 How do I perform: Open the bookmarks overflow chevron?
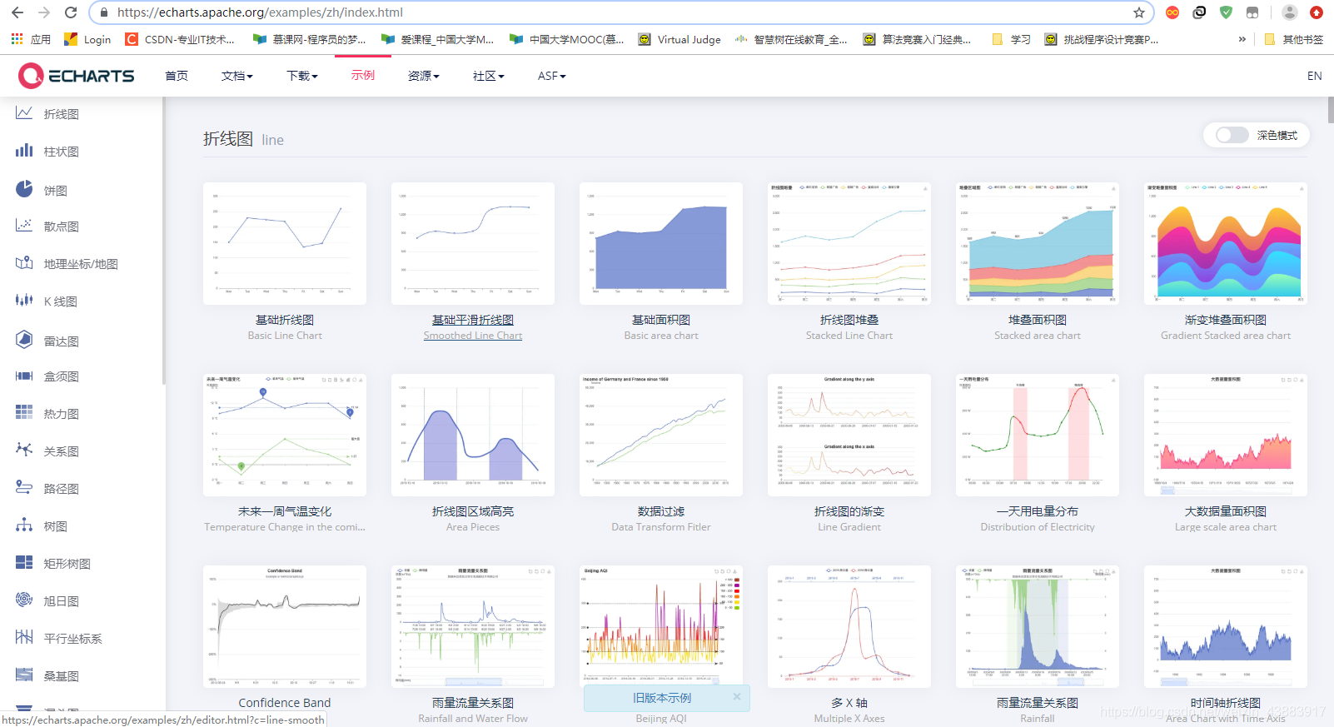(1242, 39)
